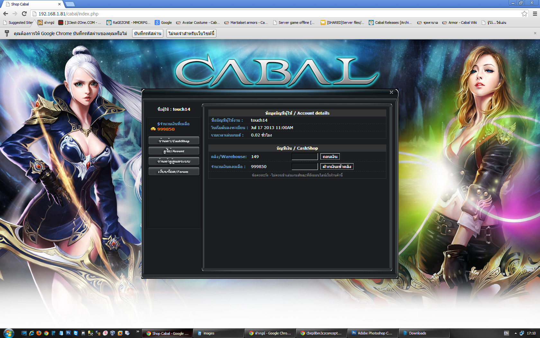Go back with the browser back arrow
Screen dimensions: 540x338
point(5,14)
